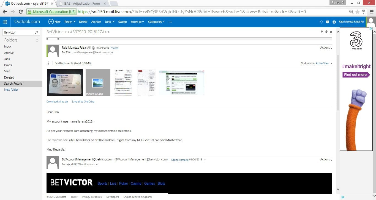Click the browser address bar URL
Image resolution: width=376 pixels, height=200 pixels.
(x=192, y=12)
